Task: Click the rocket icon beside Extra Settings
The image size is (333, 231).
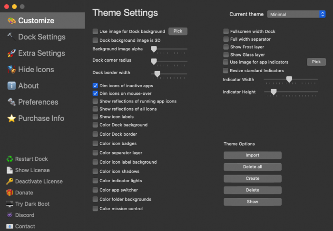Action: coord(11,53)
